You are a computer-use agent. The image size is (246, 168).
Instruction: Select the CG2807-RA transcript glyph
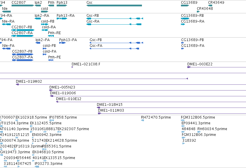23,36
